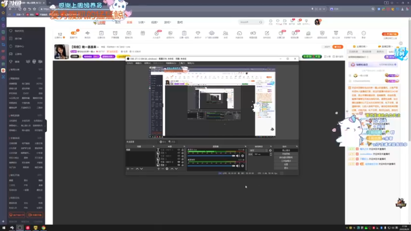Click the microphone channel volume slider in OBS mixer
Image resolution: width=411 pixels, height=231 pixels.
point(211,156)
